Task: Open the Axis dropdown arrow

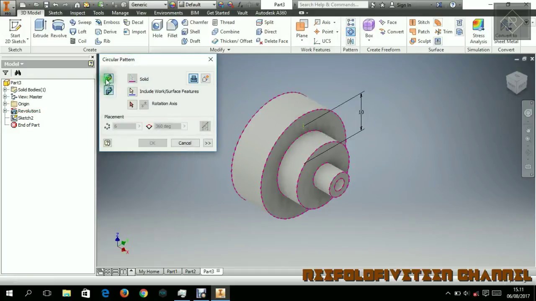Action: tap(334, 22)
